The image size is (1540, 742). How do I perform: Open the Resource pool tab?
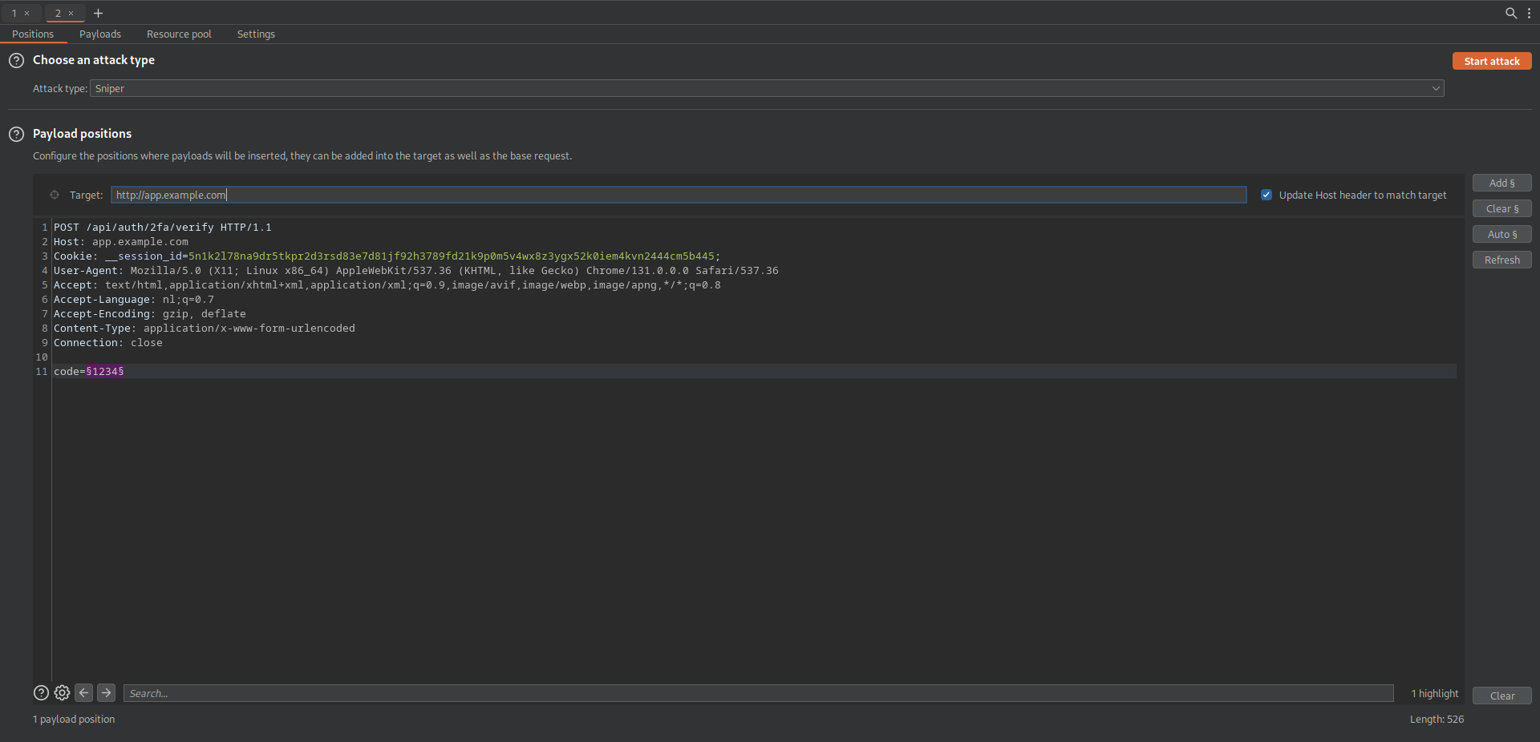tap(179, 34)
